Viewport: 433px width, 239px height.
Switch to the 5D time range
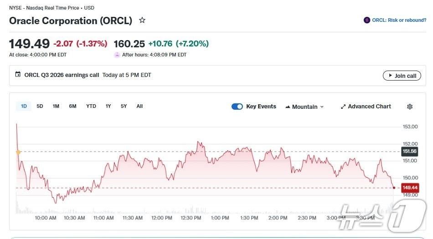(40, 106)
